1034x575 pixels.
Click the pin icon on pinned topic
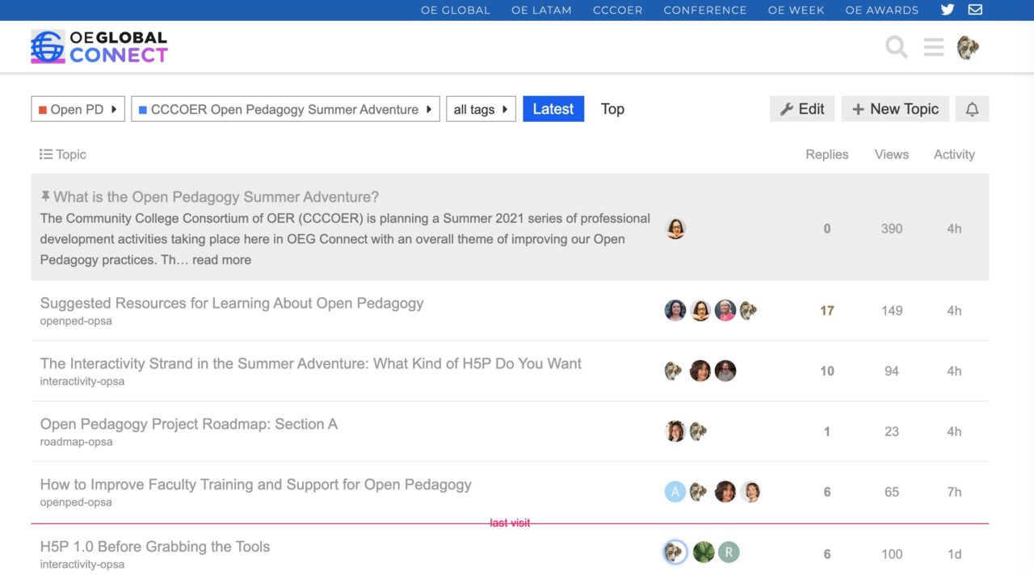(45, 196)
